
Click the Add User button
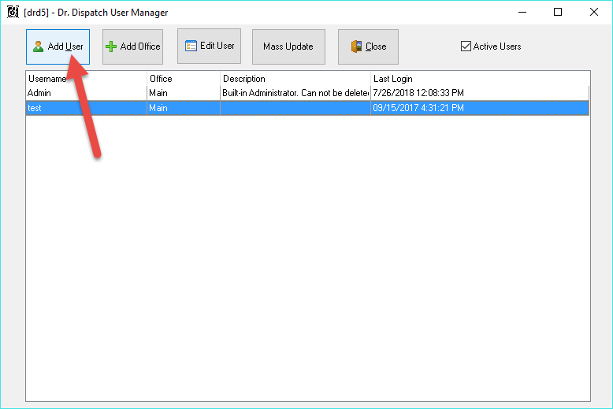click(58, 46)
